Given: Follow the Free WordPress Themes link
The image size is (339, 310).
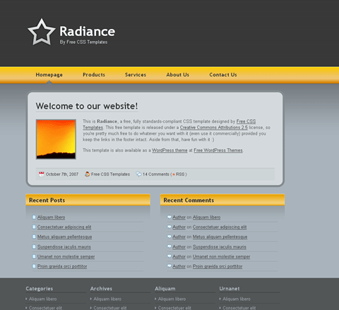Looking at the screenshot, I should click(x=218, y=150).
